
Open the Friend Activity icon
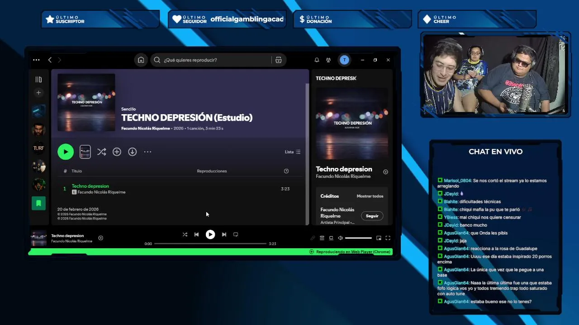[x=328, y=60]
